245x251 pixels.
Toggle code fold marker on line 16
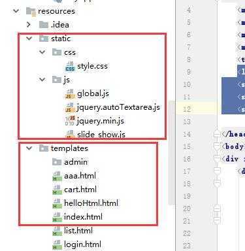coord(217,159)
